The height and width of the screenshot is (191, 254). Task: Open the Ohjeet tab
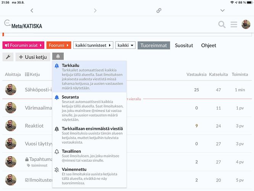[x=209, y=45]
